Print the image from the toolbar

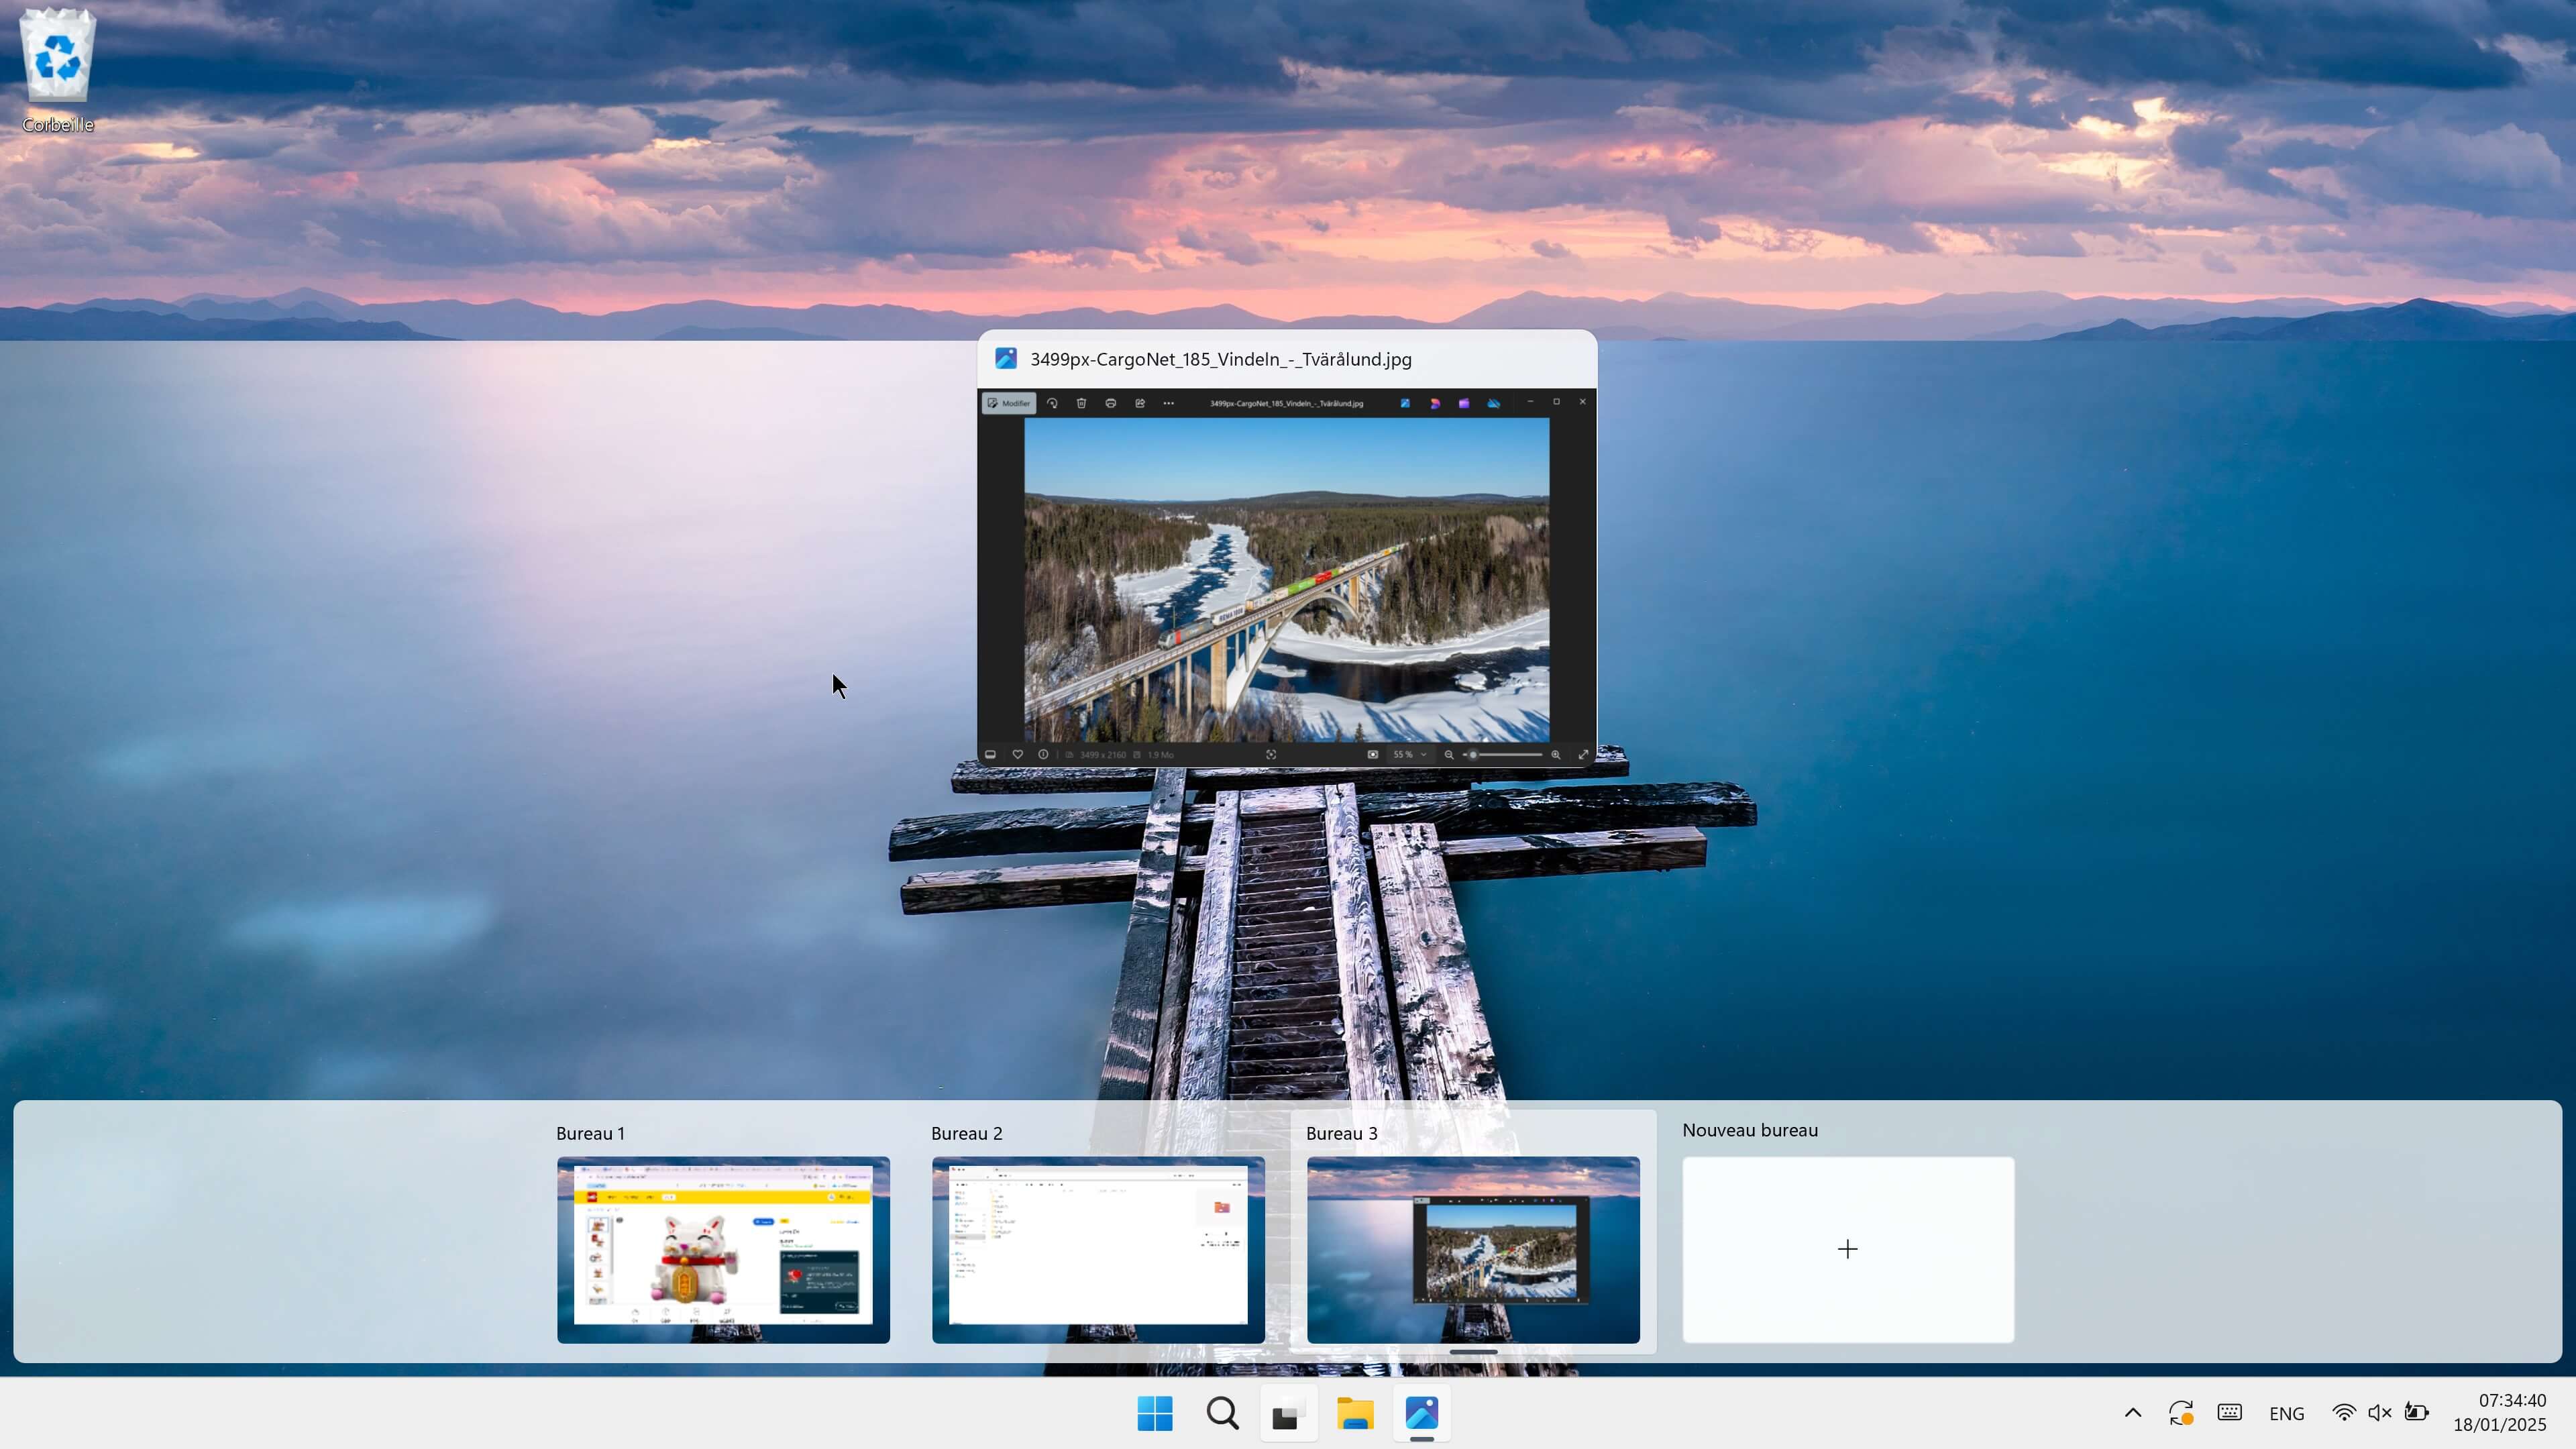coord(1111,403)
